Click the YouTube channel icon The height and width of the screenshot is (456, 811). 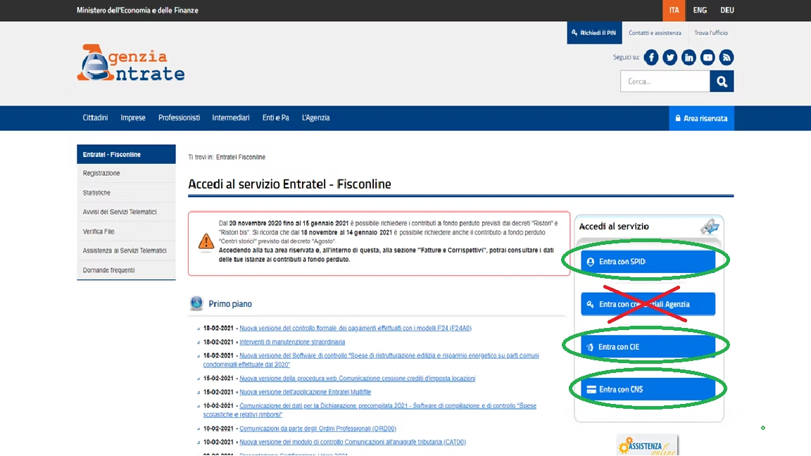[x=708, y=57]
